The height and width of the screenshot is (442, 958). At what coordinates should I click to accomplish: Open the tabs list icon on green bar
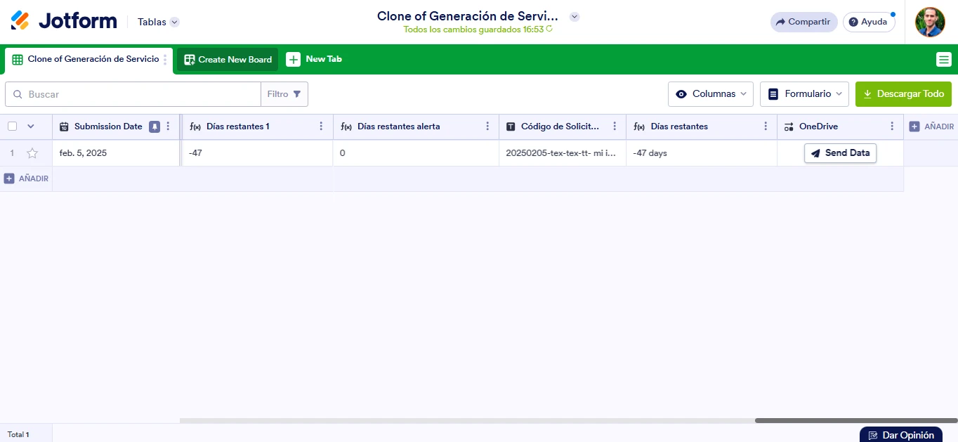pos(944,60)
